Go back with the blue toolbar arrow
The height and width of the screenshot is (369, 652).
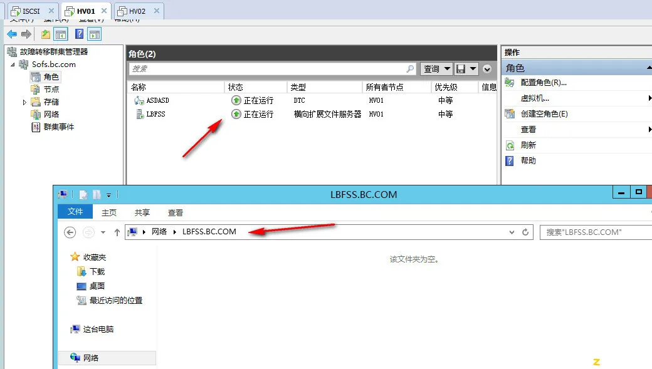click(12, 34)
